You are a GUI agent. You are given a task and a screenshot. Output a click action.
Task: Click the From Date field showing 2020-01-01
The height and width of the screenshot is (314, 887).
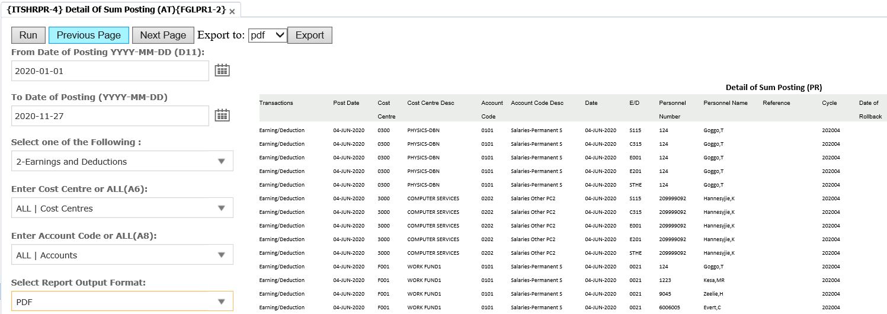[x=110, y=71]
